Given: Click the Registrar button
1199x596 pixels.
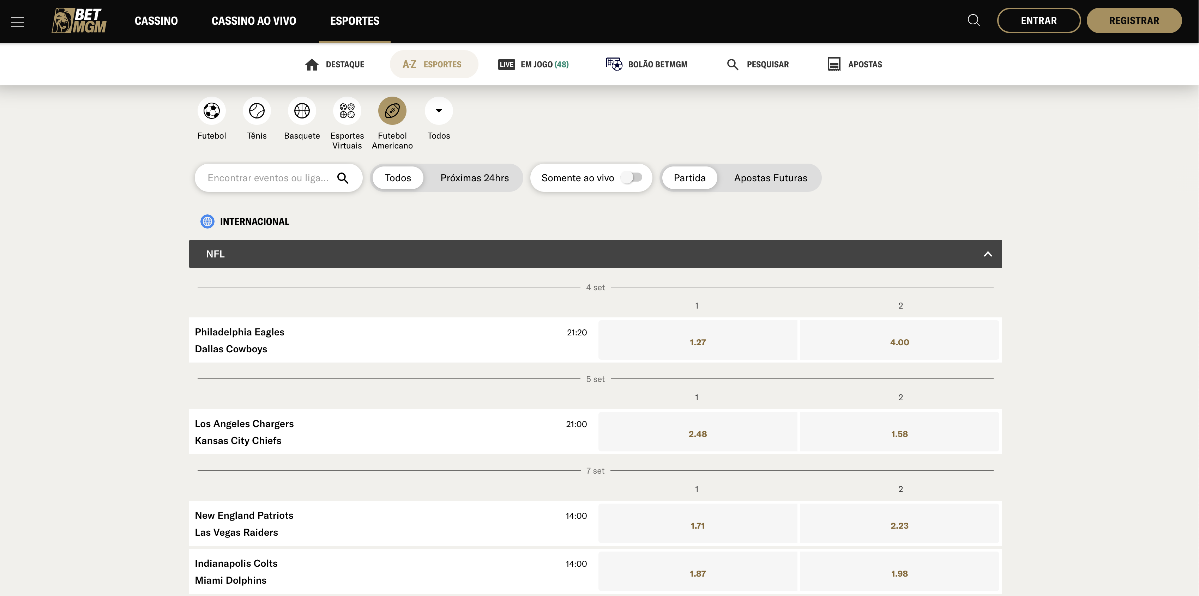Looking at the screenshot, I should (x=1134, y=20).
